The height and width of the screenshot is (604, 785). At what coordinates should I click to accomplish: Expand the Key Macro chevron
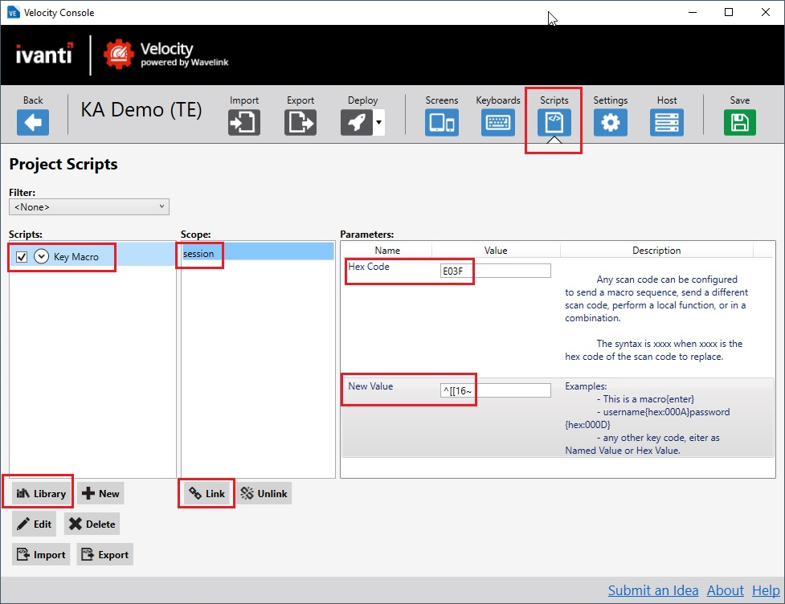(42, 257)
